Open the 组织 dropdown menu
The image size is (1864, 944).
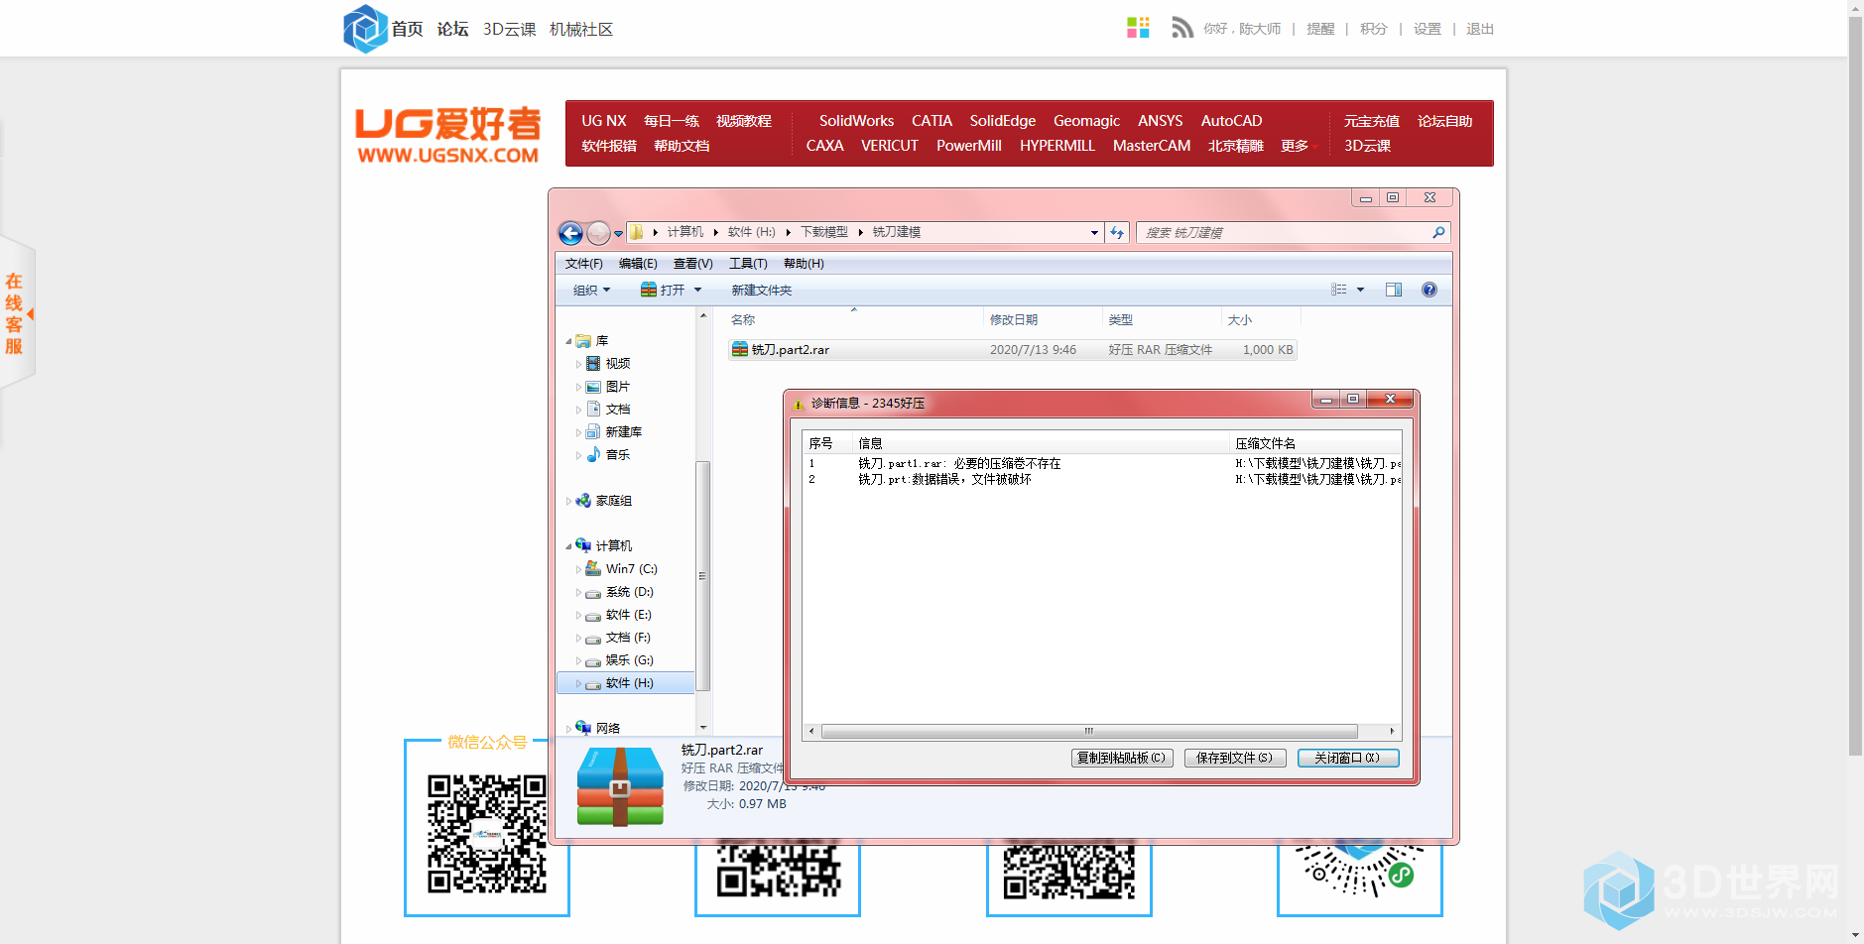(591, 290)
